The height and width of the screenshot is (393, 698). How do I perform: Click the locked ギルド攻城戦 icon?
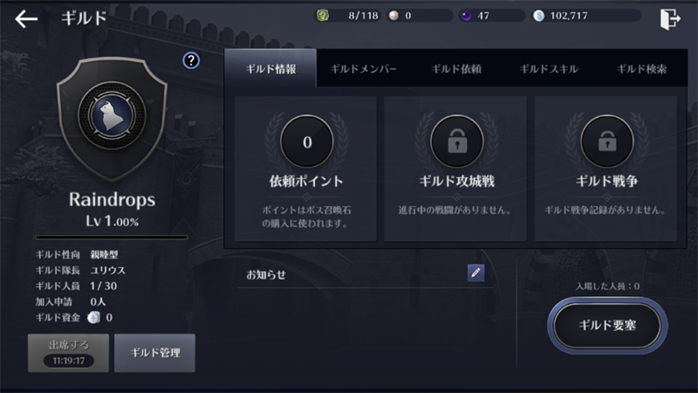(x=457, y=141)
